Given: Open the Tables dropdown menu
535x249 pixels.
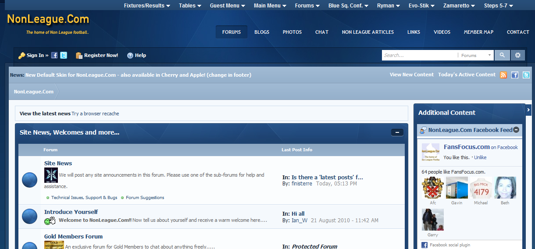Looking at the screenshot, I should [190, 6].
